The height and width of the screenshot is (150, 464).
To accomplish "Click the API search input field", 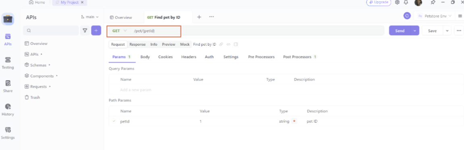I will click(x=51, y=30).
